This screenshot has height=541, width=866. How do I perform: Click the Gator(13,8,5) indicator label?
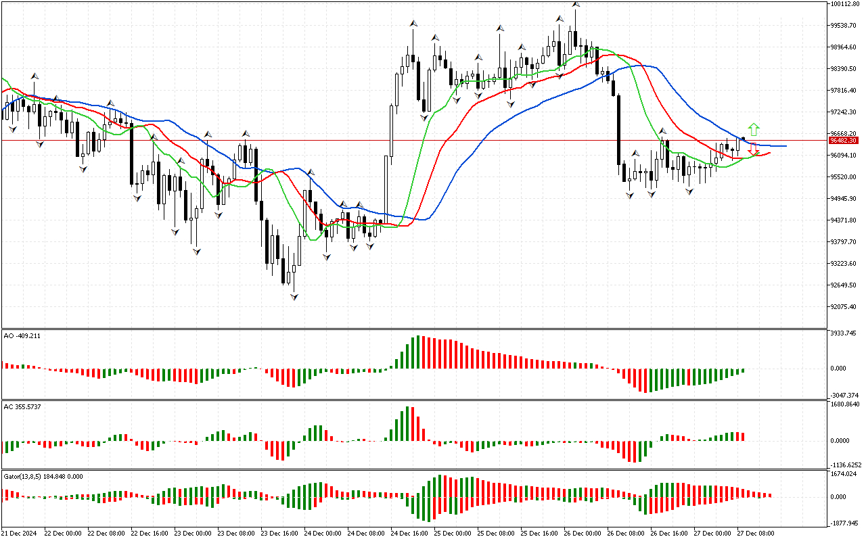pyautogui.click(x=43, y=476)
